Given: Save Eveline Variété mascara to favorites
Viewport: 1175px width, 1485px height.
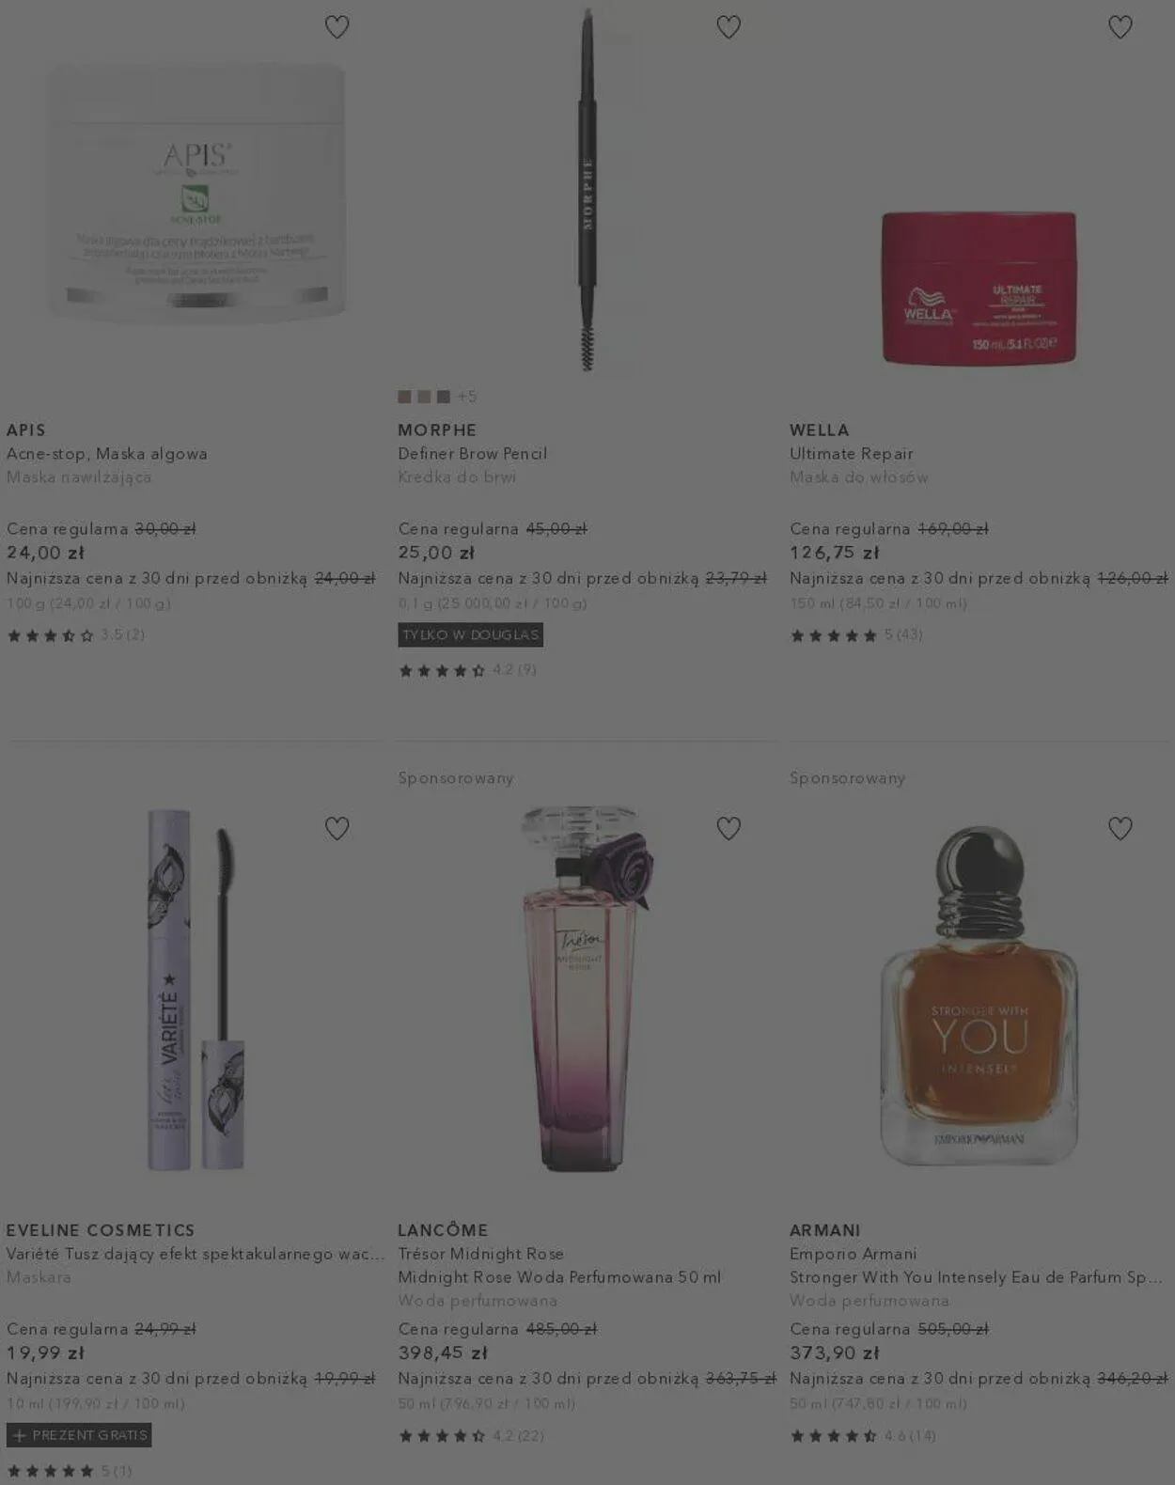Looking at the screenshot, I should coord(337,828).
